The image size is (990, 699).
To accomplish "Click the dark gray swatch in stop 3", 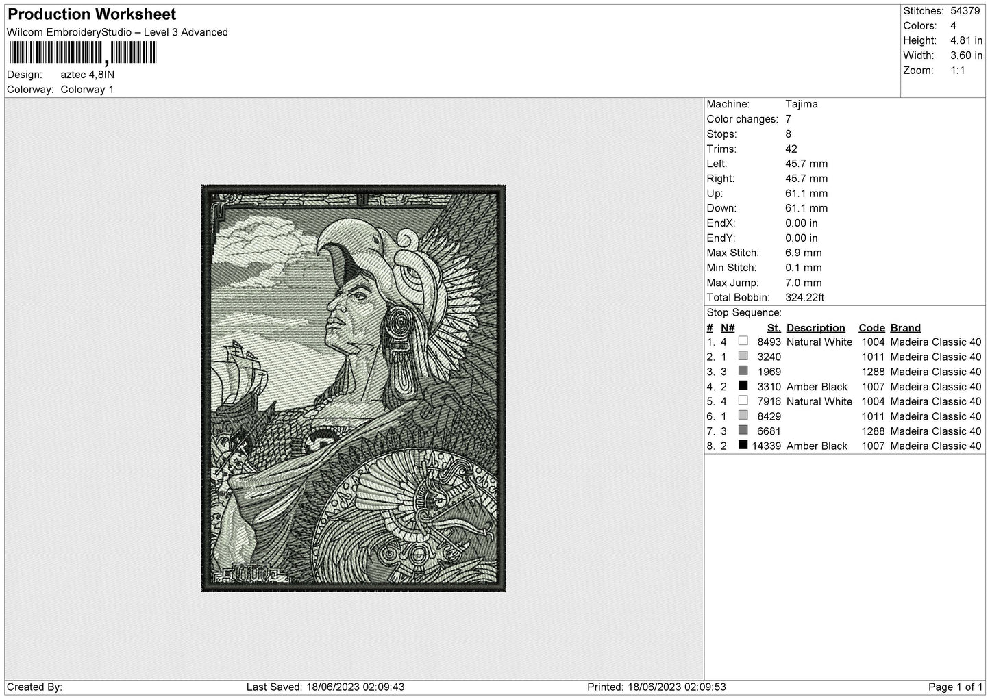I will click(x=743, y=370).
